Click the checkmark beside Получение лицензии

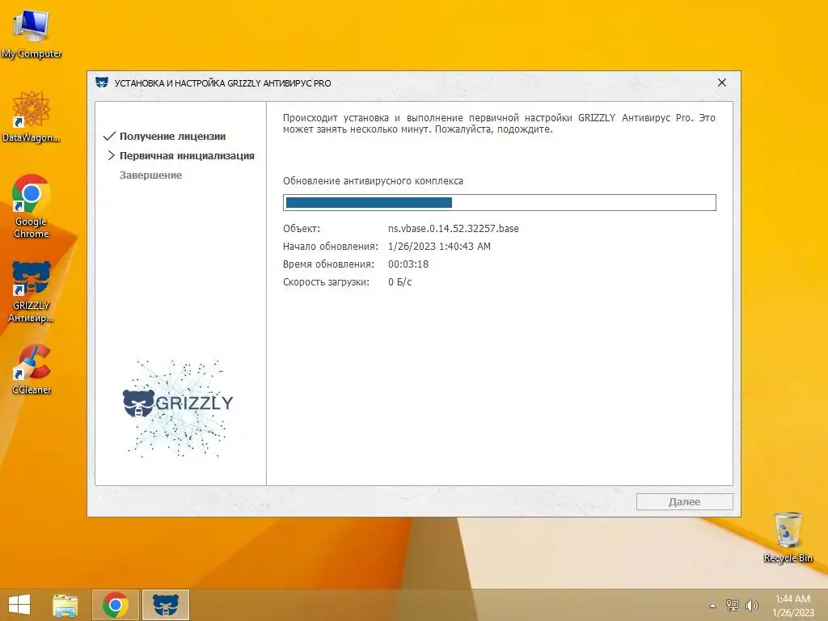[x=109, y=136]
